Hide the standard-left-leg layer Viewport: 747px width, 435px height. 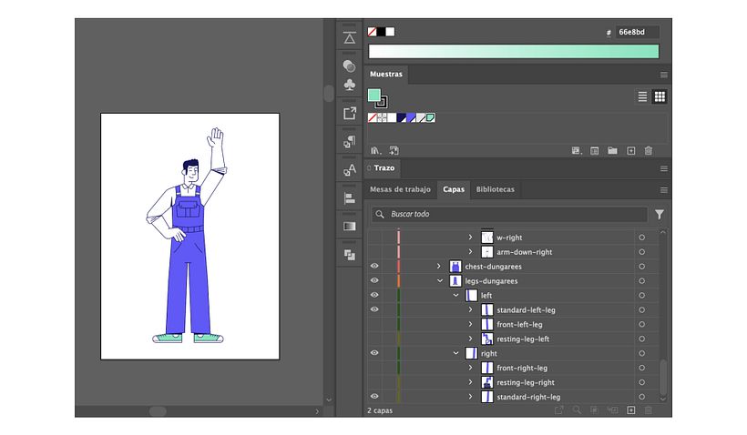coord(374,309)
